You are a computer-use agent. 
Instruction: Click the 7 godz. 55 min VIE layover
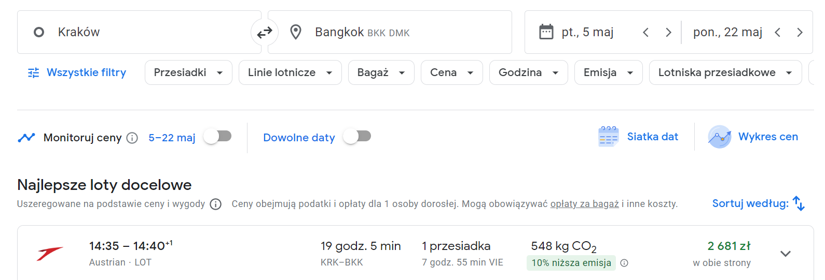(x=462, y=262)
